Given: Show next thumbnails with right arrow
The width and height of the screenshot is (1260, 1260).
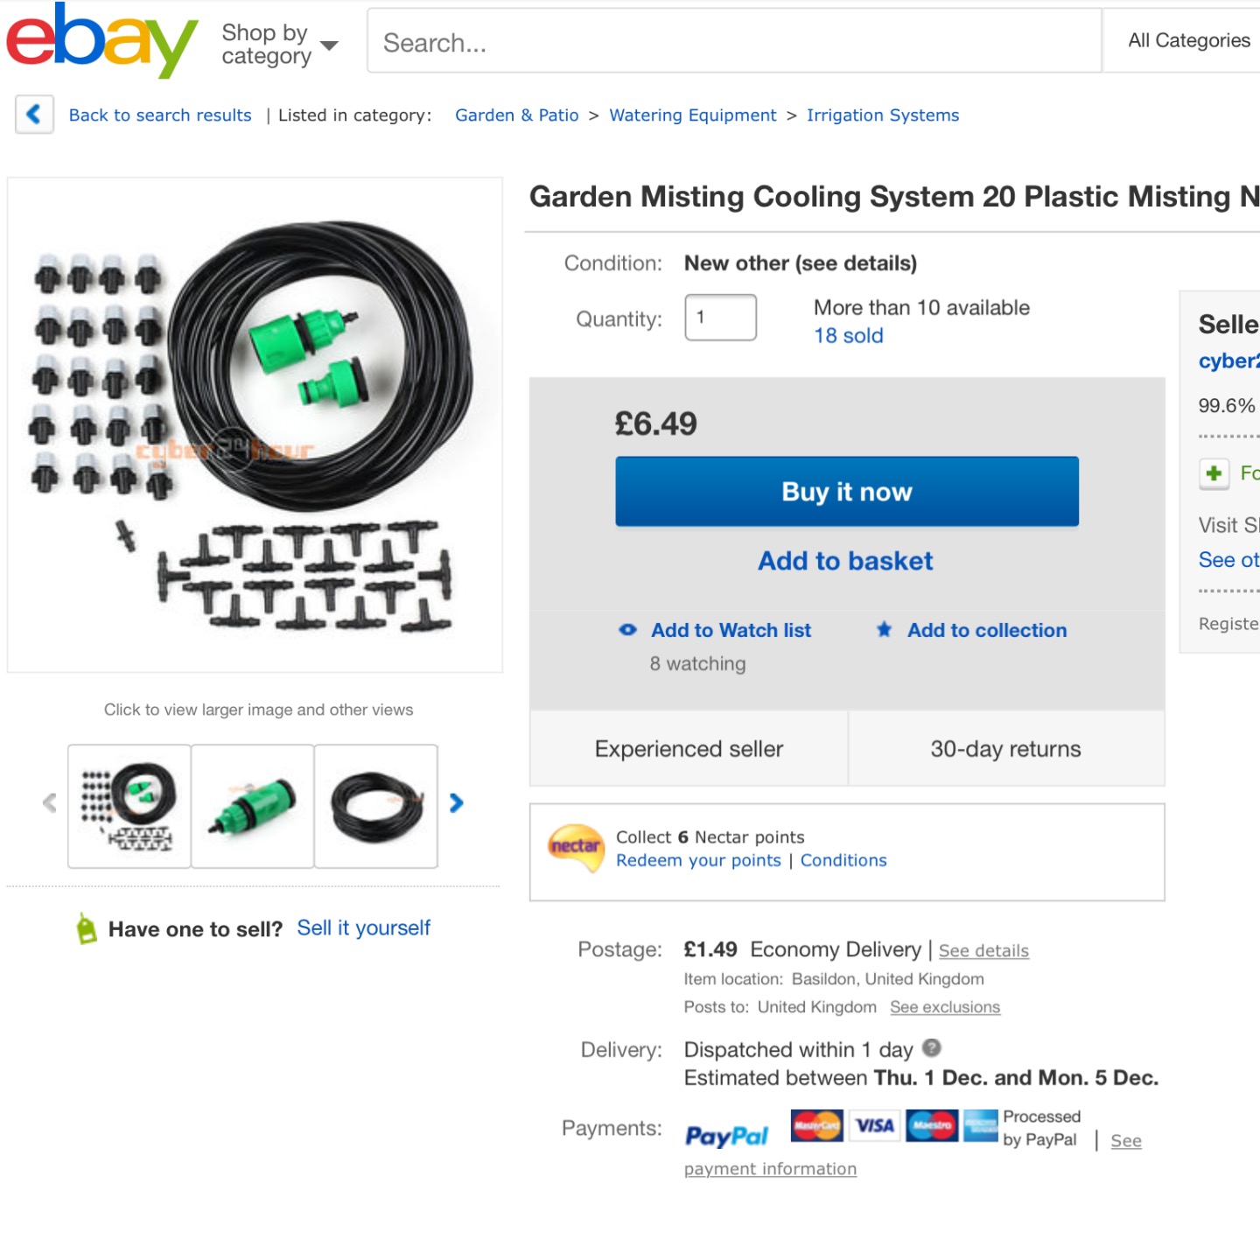Looking at the screenshot, I should coord(456,803).
